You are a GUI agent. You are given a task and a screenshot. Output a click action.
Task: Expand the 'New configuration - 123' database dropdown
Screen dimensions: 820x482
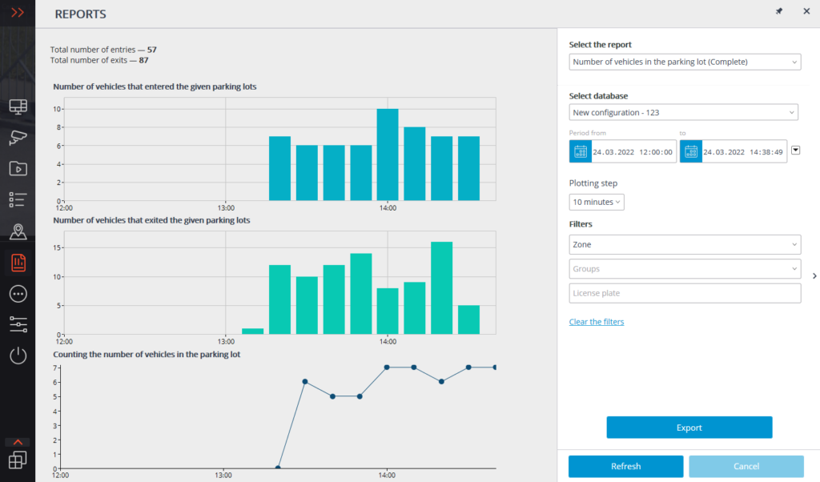click(683, 112)
